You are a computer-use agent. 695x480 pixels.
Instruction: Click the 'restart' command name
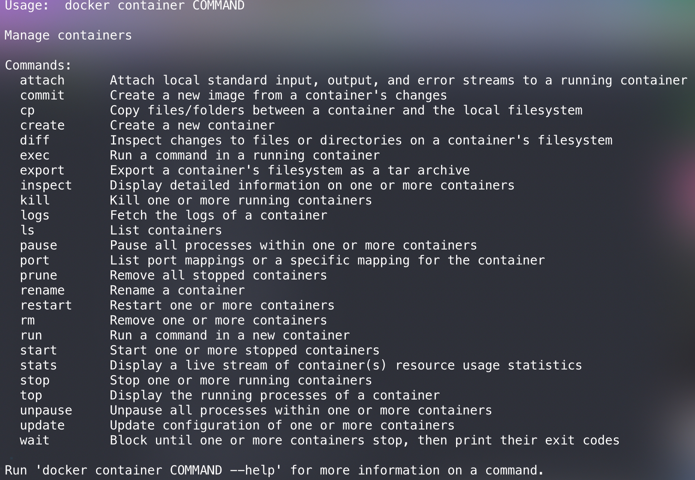[46, 306]
